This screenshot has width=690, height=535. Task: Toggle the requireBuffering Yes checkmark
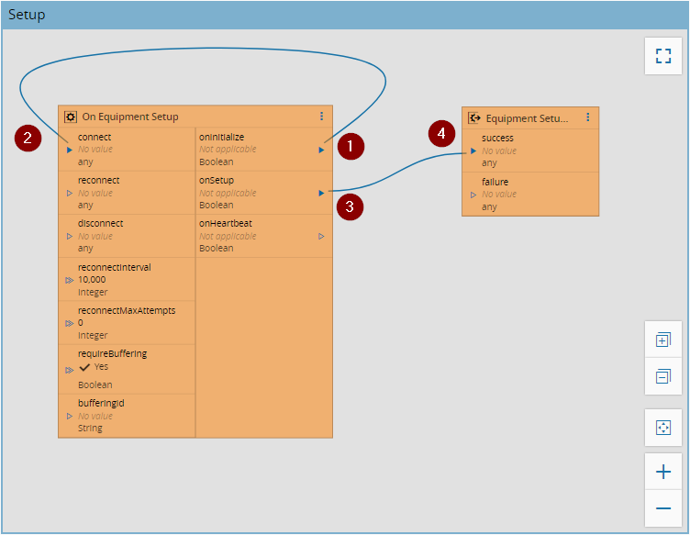pyautogui.click(x=84, y=367)
